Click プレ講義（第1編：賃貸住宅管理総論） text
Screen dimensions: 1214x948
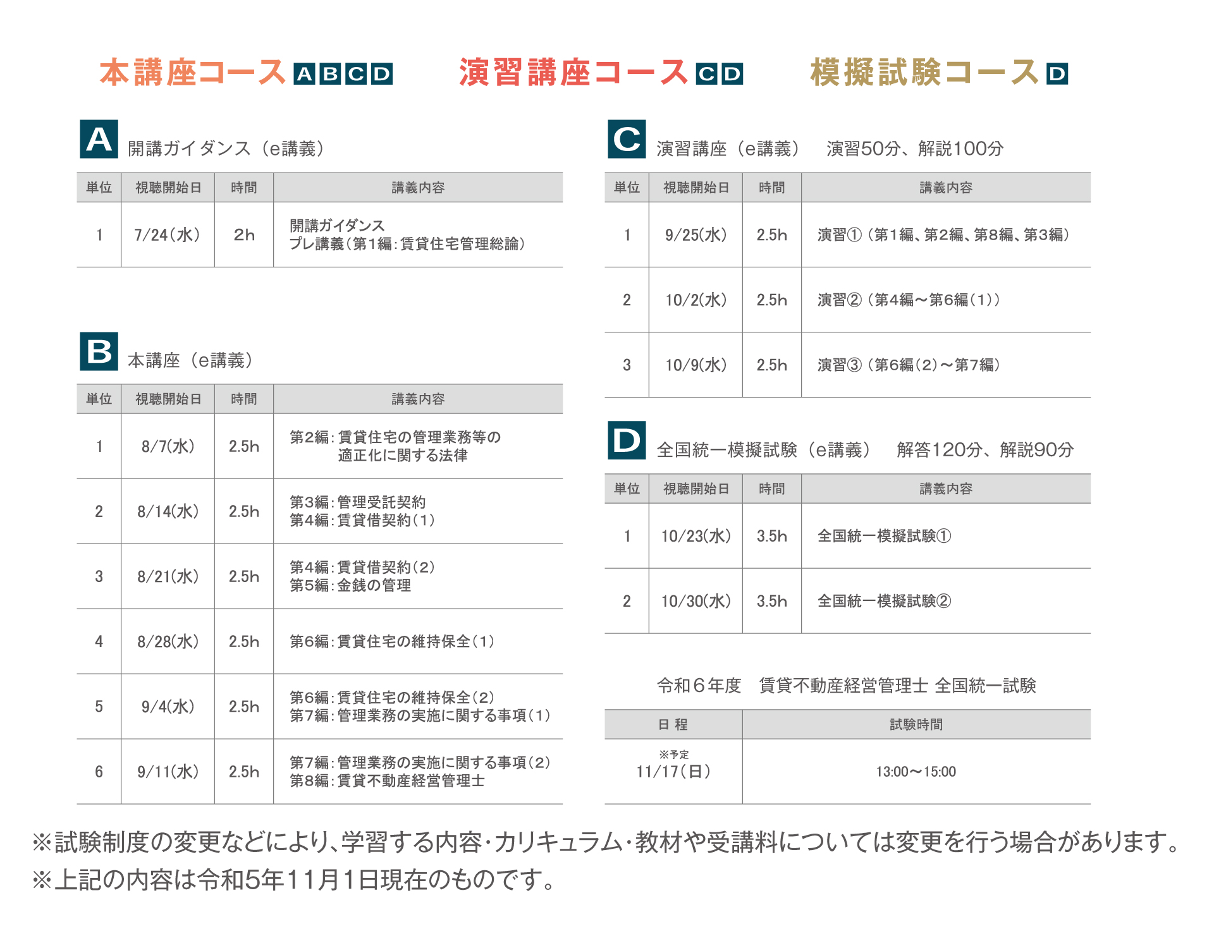(x=407, y=244)
